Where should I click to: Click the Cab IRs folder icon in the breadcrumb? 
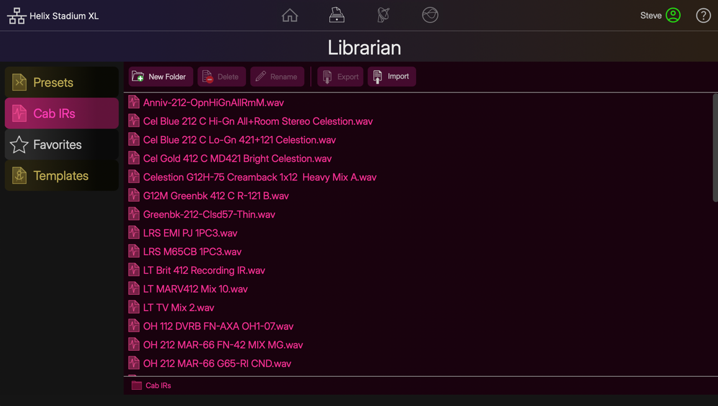pos(136,385)
